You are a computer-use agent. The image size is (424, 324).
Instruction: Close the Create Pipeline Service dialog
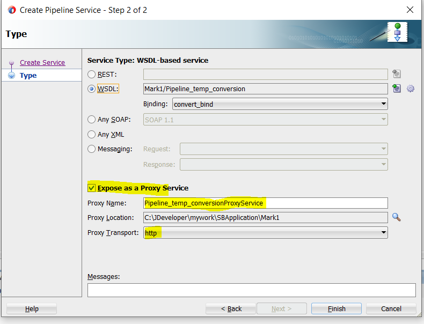410,10
